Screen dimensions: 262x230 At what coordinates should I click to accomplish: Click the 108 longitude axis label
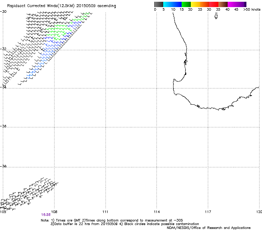[54, 212]
